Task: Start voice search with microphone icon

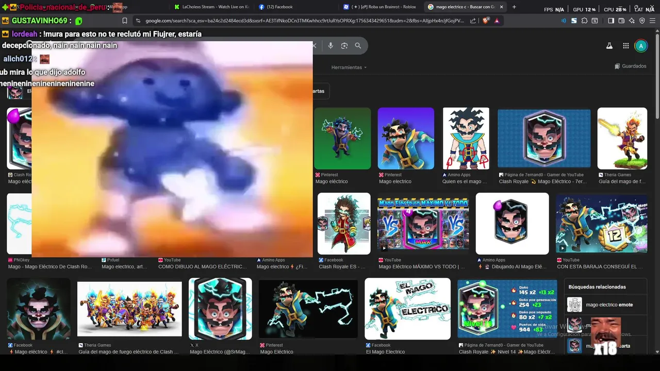Action: coord(331,45)
